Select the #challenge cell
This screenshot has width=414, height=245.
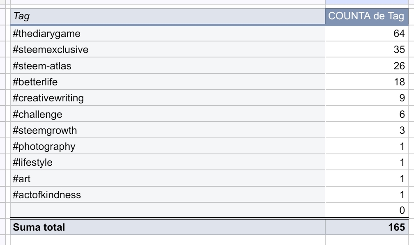[x=168, y=114]
